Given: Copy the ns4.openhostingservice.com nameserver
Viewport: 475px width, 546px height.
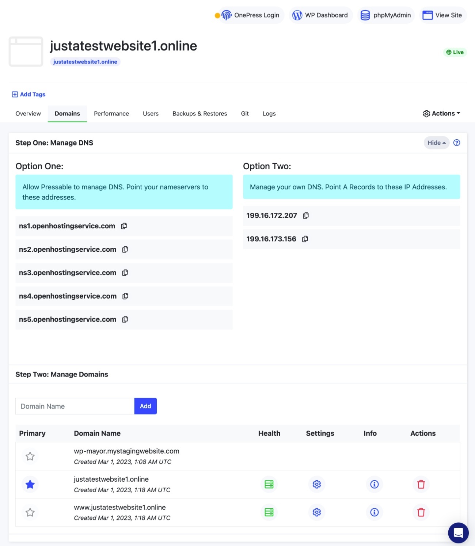Looking at the screenshot, I should coord(125,296).
